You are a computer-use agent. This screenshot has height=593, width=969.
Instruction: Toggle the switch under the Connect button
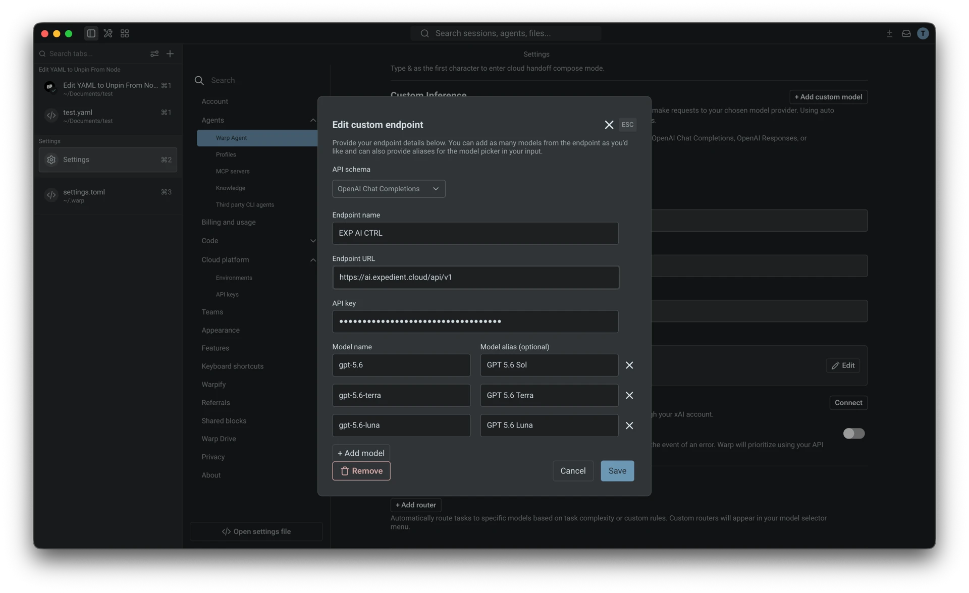(853, 434)
